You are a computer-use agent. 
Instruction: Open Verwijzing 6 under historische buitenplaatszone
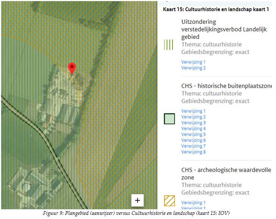click(x=193, y=140)
